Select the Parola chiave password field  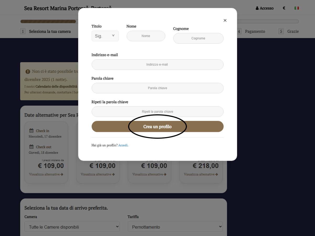pyautogui.click(x=157, y=88)
